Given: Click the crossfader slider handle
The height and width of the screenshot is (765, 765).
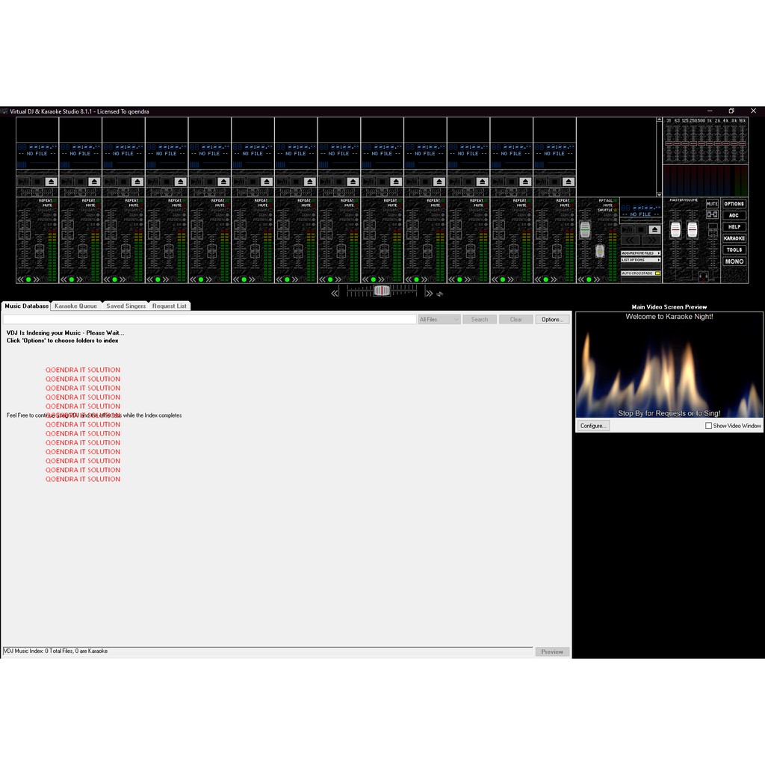Looking at the screenshot, I should coord(382,290).
